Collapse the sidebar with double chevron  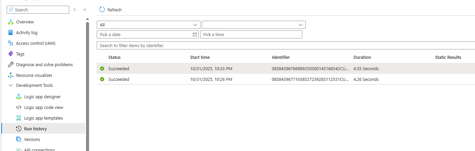[85, 10]
